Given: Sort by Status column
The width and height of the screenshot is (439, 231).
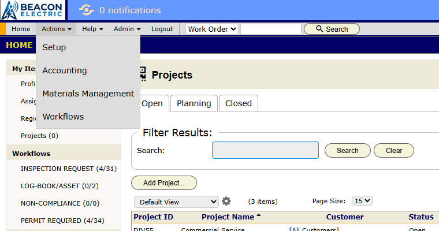Looking at the screenshot, I should point(421,217).
